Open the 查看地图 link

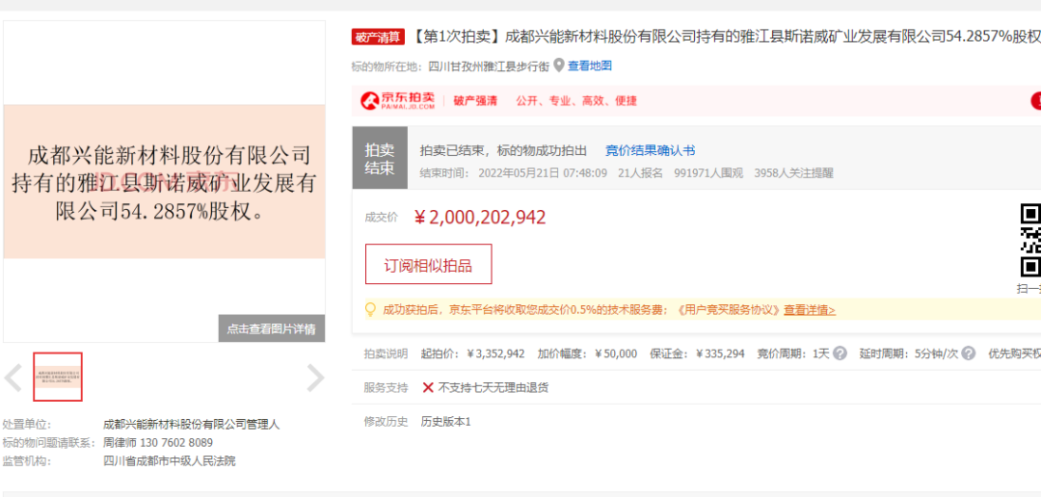[x=590, y=65]
